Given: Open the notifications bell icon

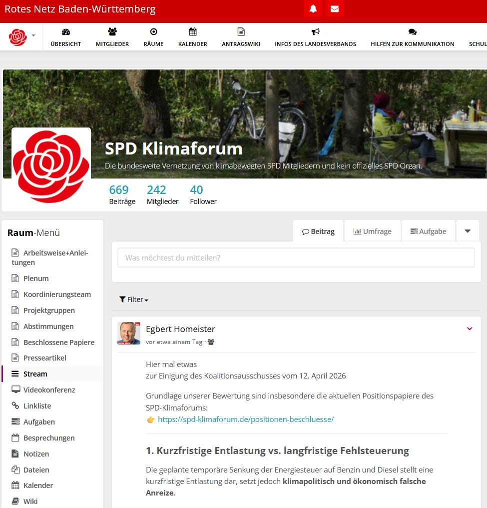Looking at the screenshot, I should (x=313, y=9).
